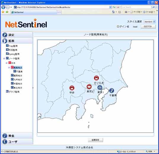Open the Print dropdown arrow
159x154 pixels.
[x=129, y=12]
